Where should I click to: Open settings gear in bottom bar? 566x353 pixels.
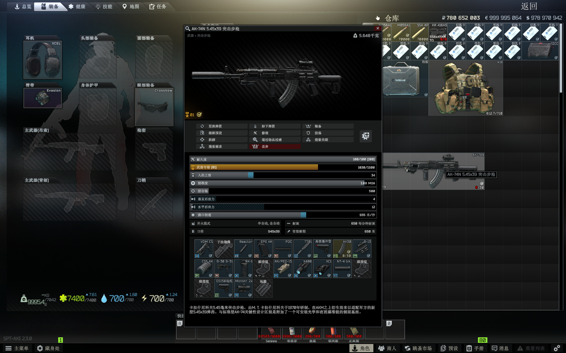click(557, 348)
